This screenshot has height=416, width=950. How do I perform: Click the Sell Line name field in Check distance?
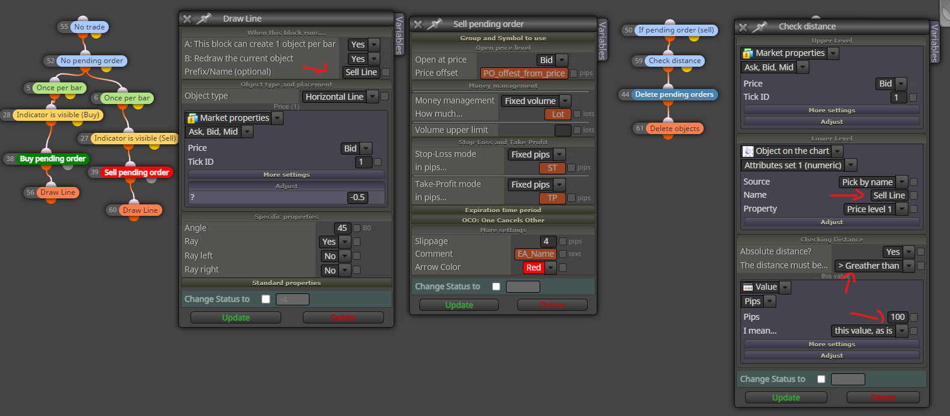point(889,195)
